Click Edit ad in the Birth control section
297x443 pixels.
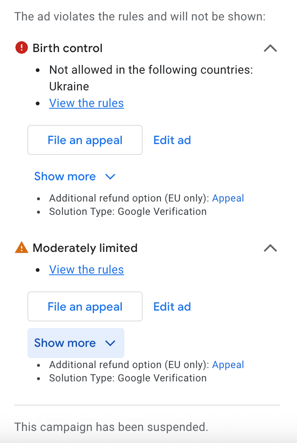pos(172,140)
